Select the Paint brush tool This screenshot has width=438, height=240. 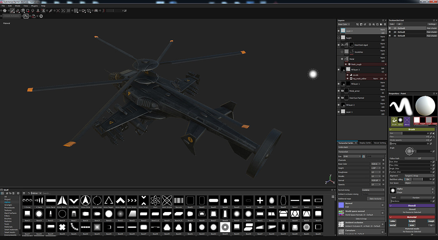pos(12,11)
